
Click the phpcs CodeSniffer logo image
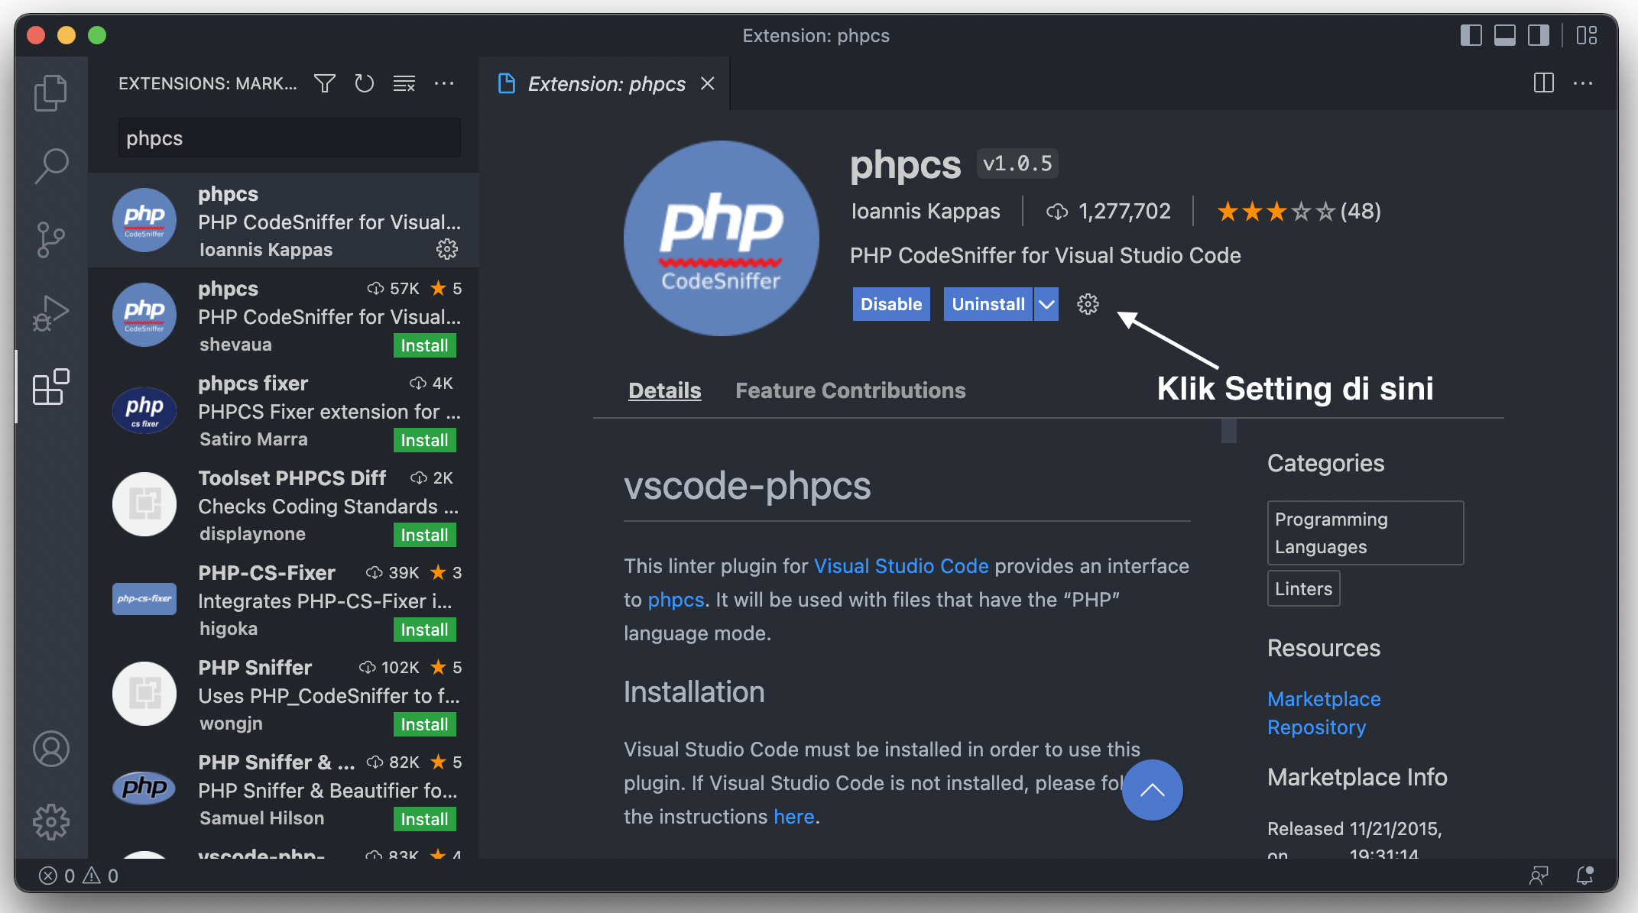tap(721, 238)
